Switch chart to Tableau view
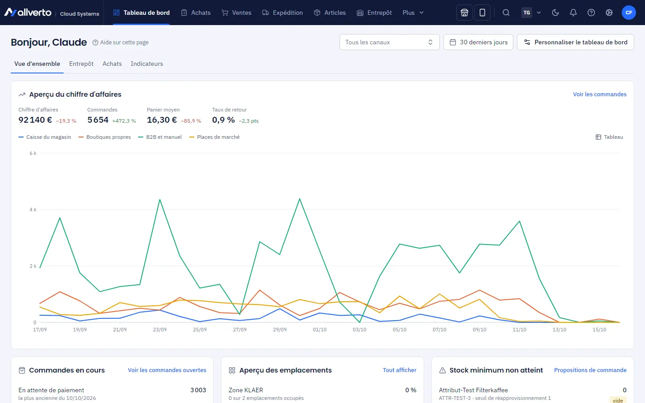Viewport: 645px width, 403px height. click(x=609, y=137)
